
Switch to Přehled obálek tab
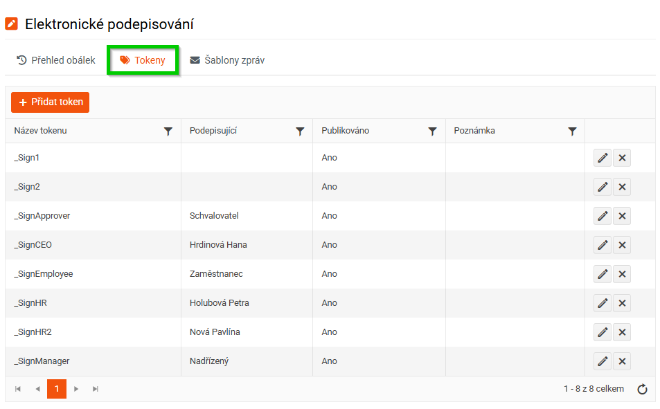pyautogui.click(x=56, y=60)
